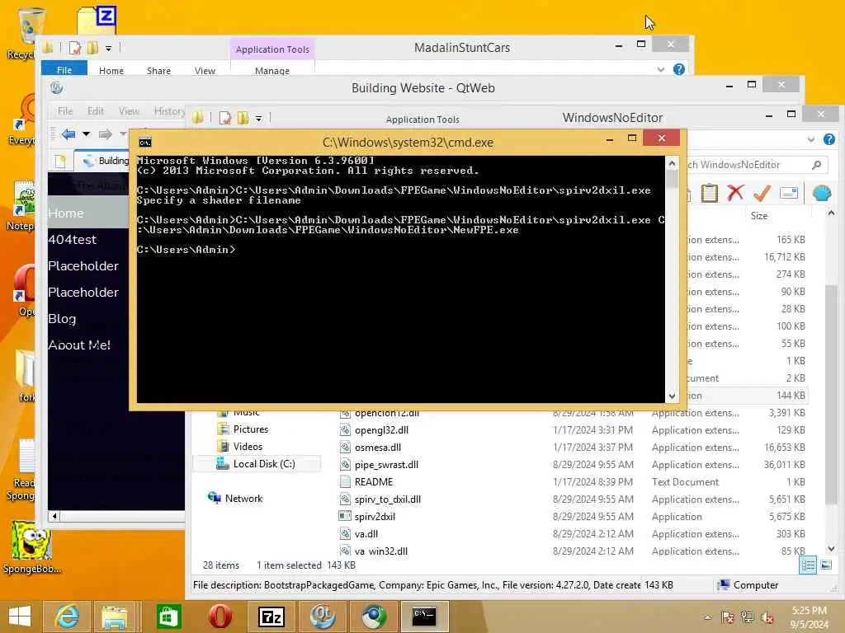The height and width of the screenshot is (633, 845).
Task: Click cmd window scrollbar down arrow
Action: click(672, 396)
